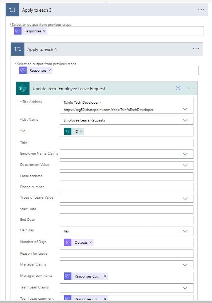Select Responses token label in Apply to each 4

click(38, 70)
